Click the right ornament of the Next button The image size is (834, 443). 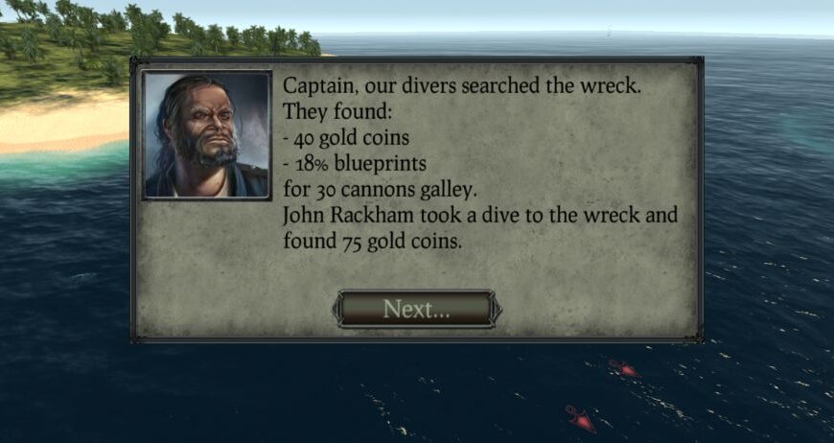pyautogui.click(x=496, y=310)
